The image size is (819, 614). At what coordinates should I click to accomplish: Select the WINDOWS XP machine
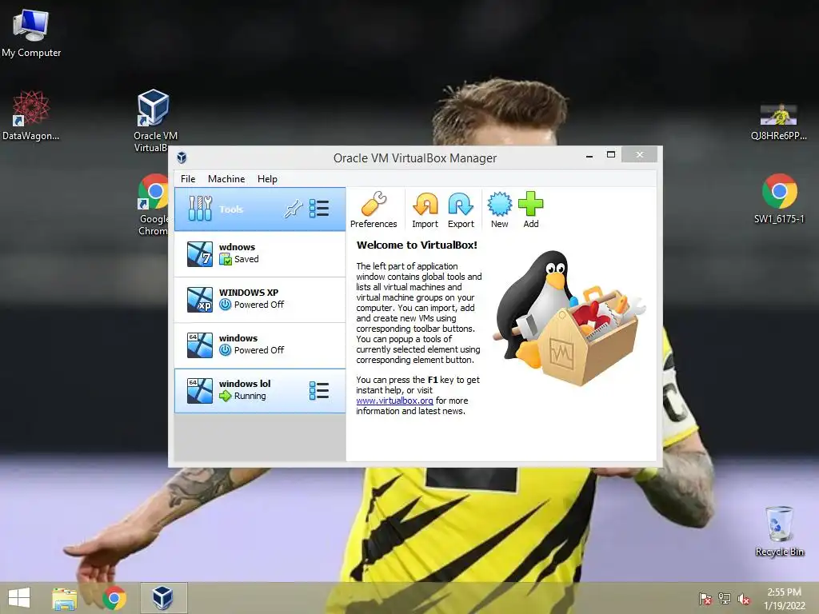coord(260,299)
